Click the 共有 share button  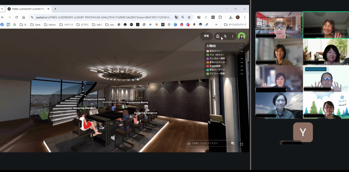pyautogui.click(x=206, y=36)
